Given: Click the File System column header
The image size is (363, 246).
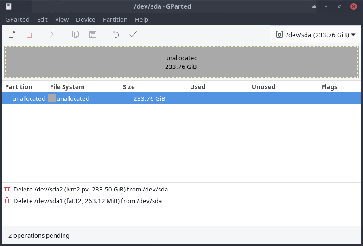Looking at the screenshot, I should [68, 87].
